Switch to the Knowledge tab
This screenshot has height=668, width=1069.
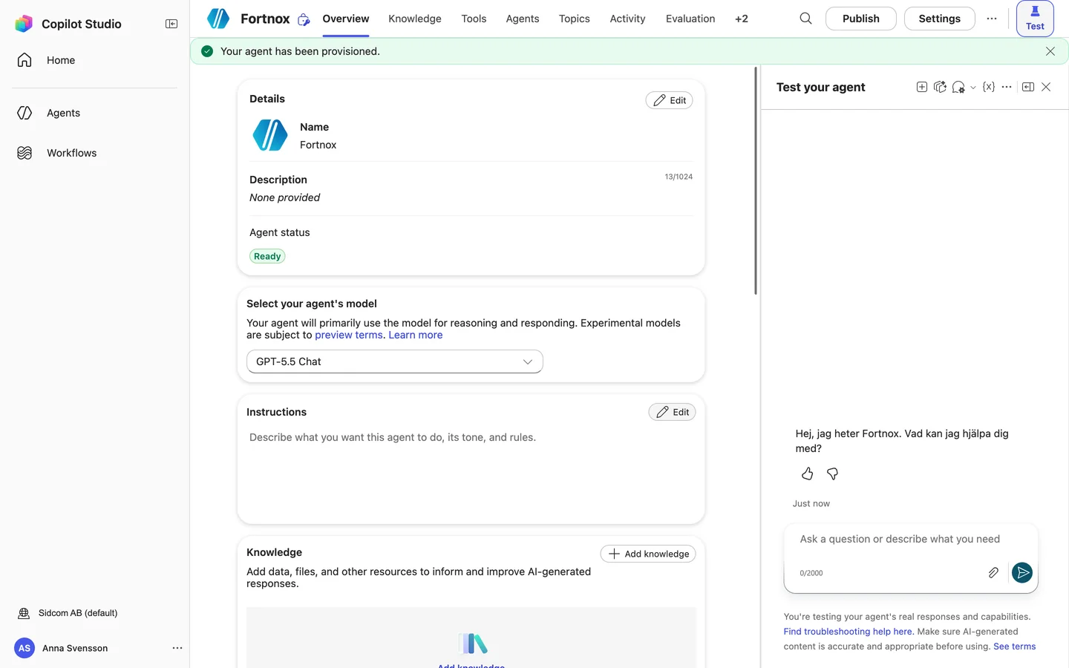(415, 19)
